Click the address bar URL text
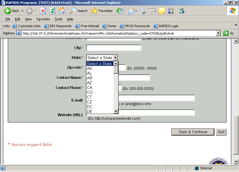239x172 pixels. click(98, 33)
